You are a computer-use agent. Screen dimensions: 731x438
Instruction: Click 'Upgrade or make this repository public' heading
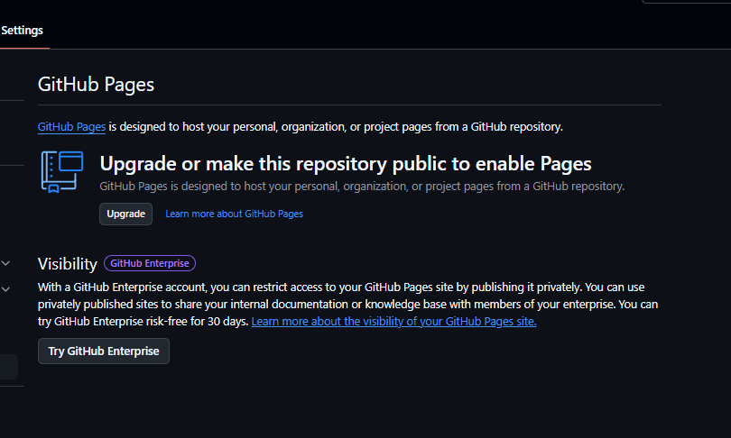(x=346, y=164)
